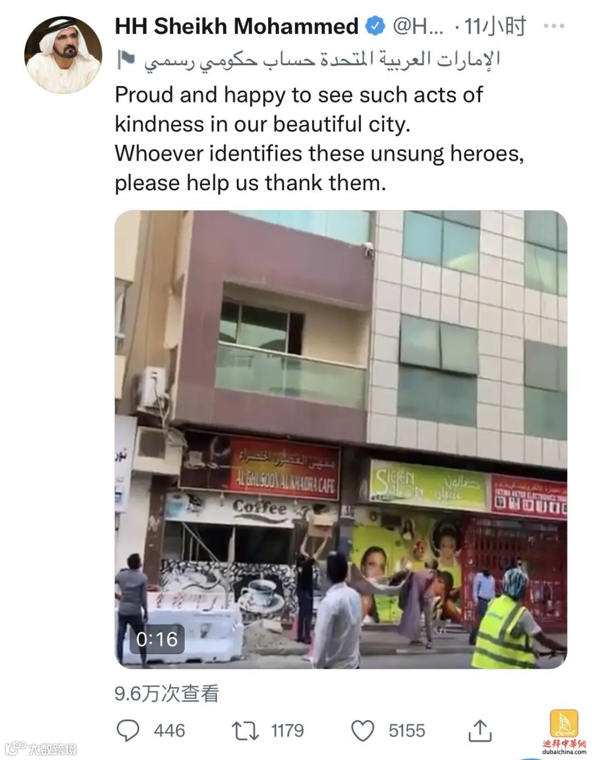Screen dimensions: 592x760
Task: Click the 446 replies count
Action: 169,730
